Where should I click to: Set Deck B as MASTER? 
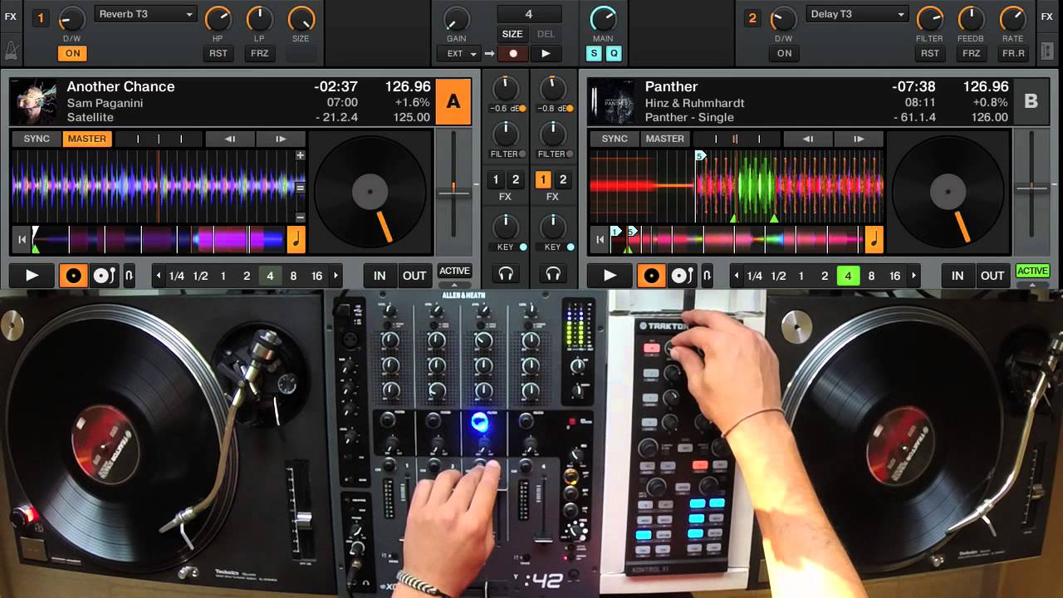coord(665,139)
